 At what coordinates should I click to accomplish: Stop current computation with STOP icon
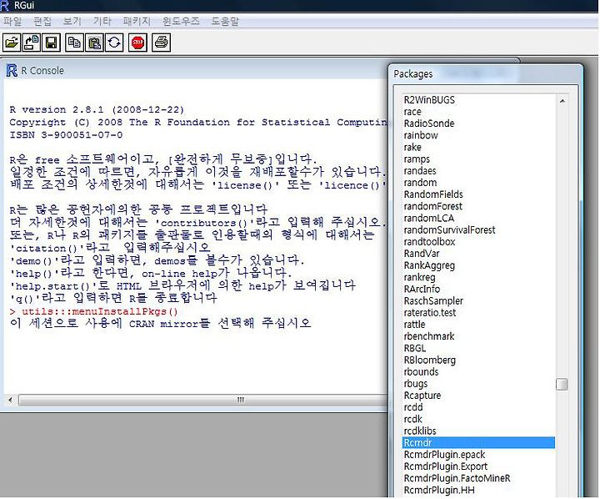pyautogui.click(x=137, y=43)
